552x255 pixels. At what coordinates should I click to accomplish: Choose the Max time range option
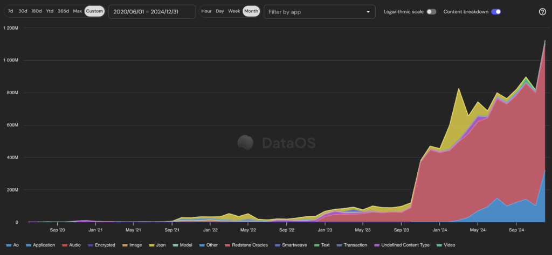(x=78, y=11)
